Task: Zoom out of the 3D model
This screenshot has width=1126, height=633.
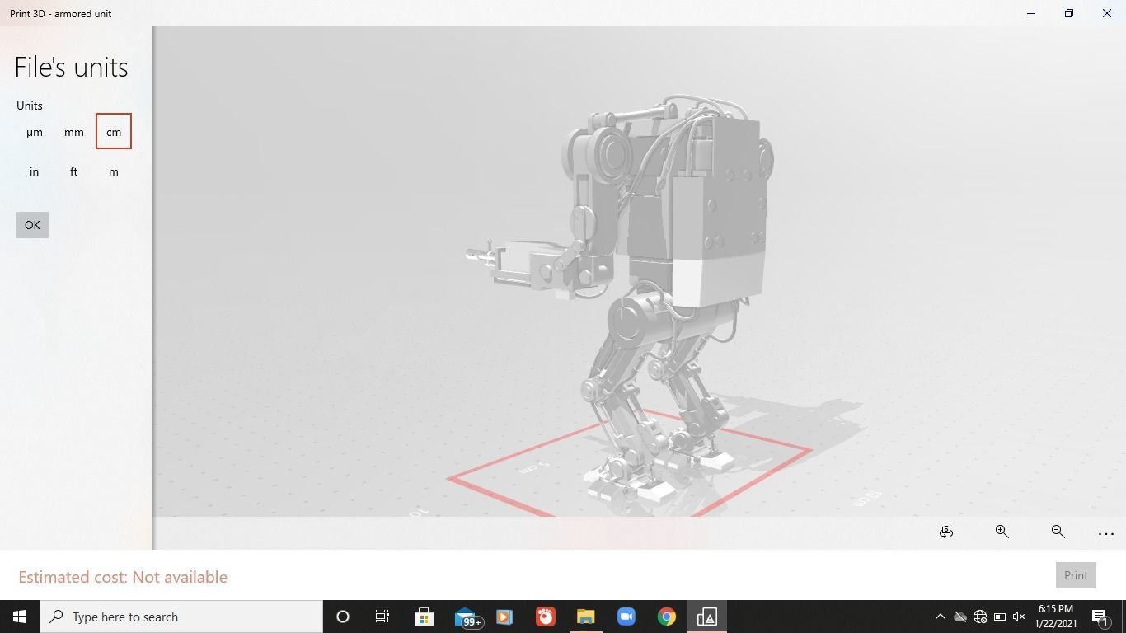Action: point(1058,532)
